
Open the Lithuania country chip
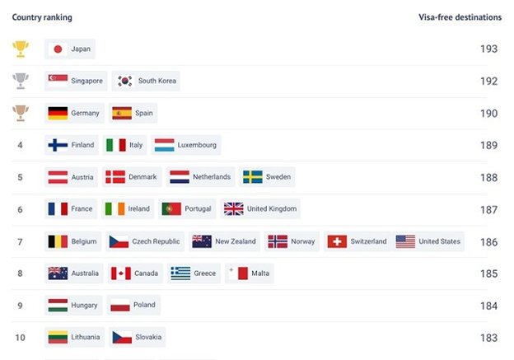click(74, 337)
